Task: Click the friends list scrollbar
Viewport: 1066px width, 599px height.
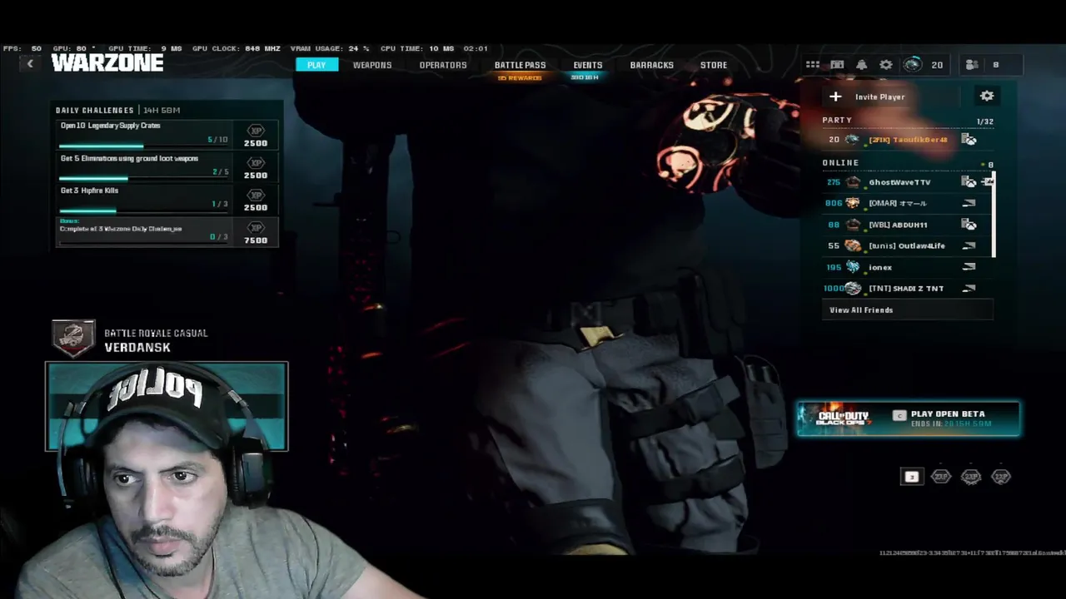Action: click(x=994, y=215)
